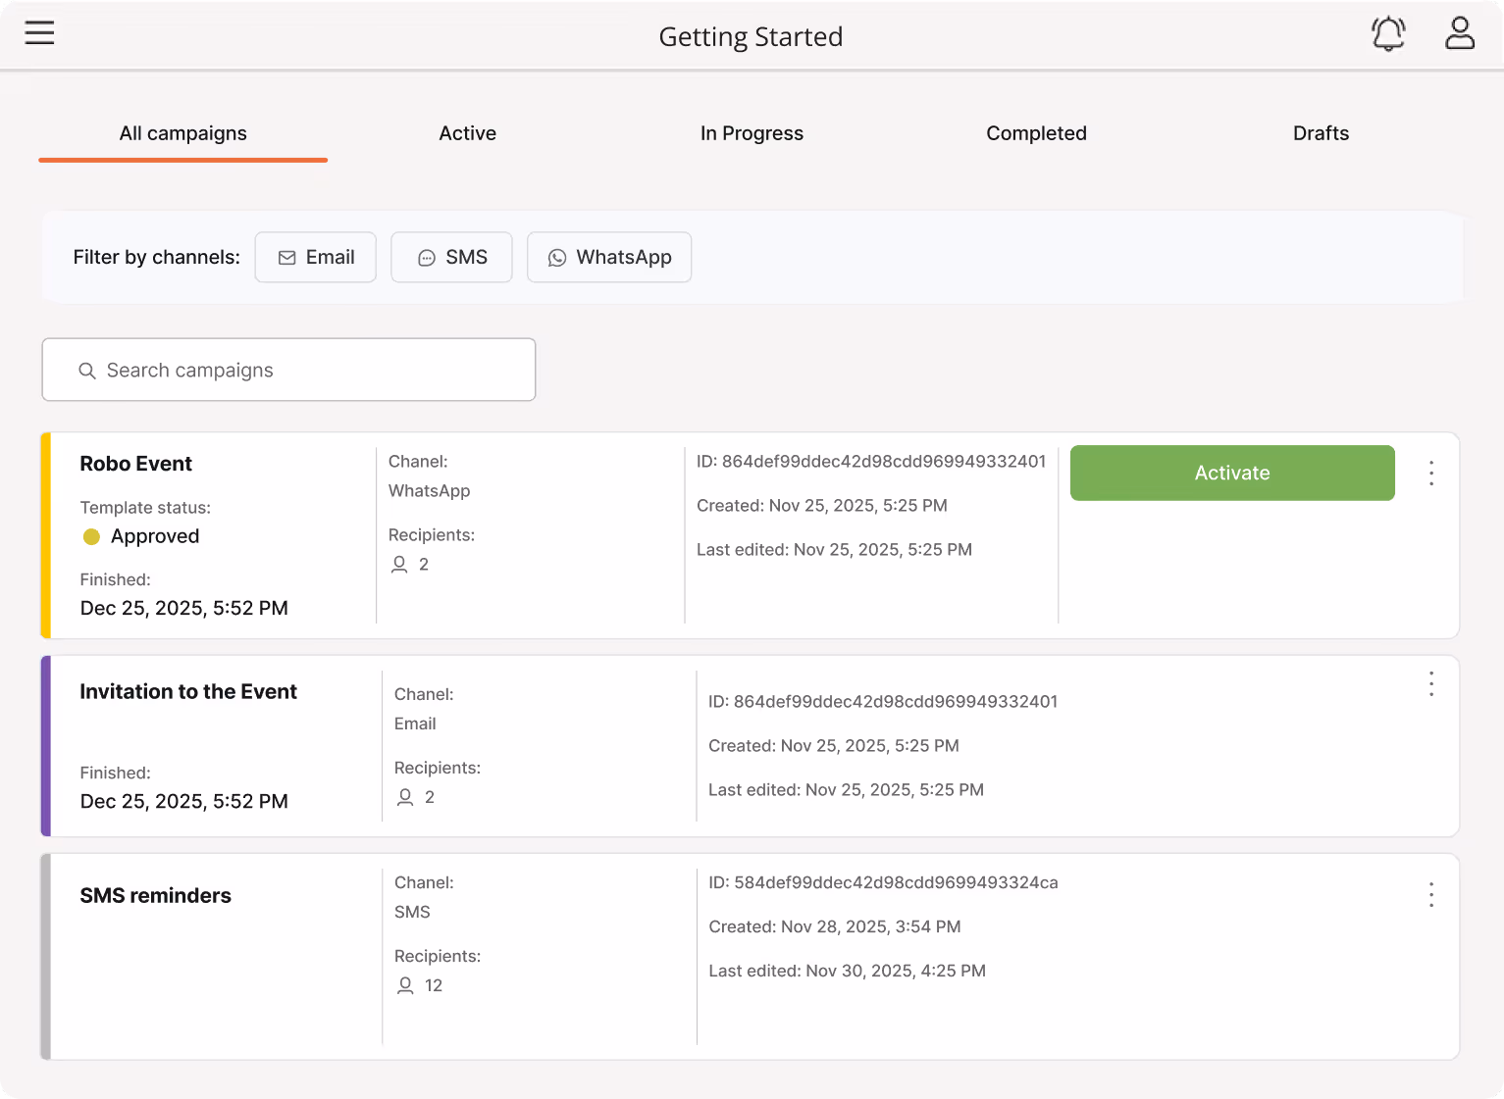Open the hamburger navigation menu

coord(39,32)
